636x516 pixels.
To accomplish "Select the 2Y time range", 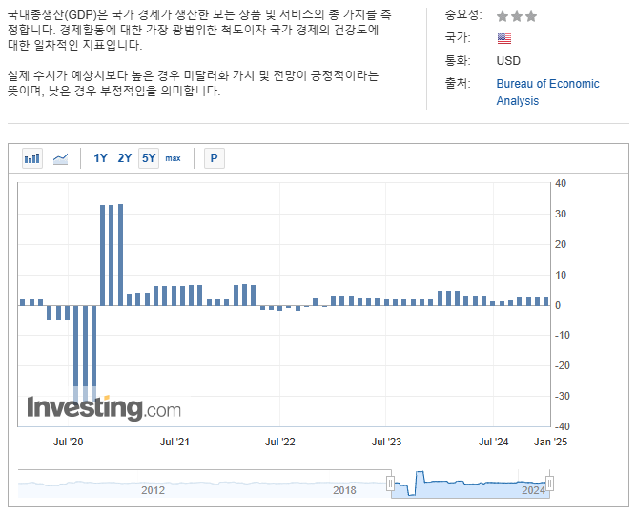I will (125, 158).
